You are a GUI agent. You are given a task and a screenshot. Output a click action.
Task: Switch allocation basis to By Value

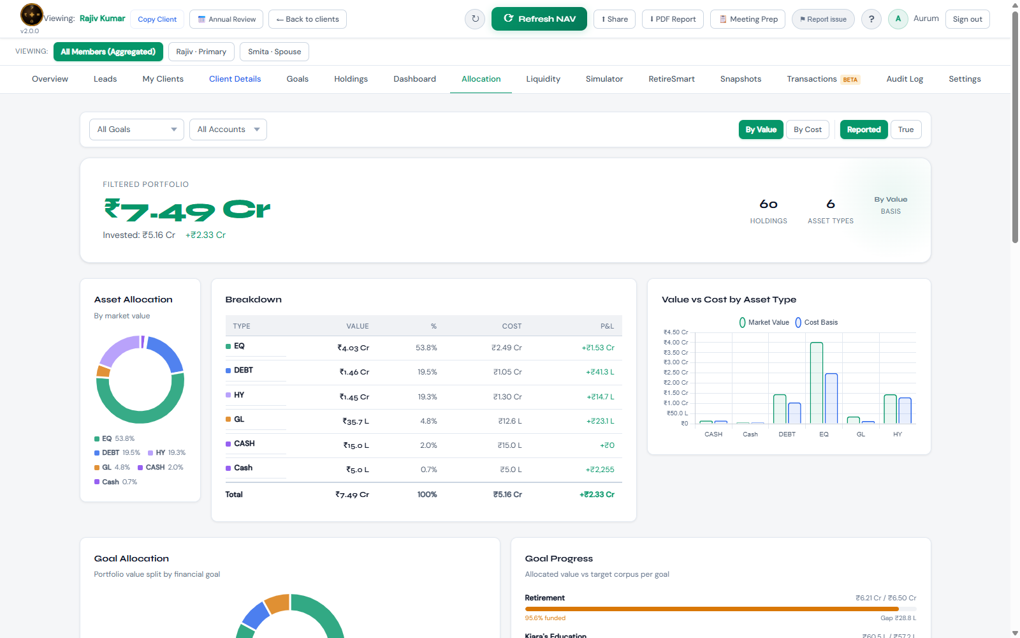761,130
